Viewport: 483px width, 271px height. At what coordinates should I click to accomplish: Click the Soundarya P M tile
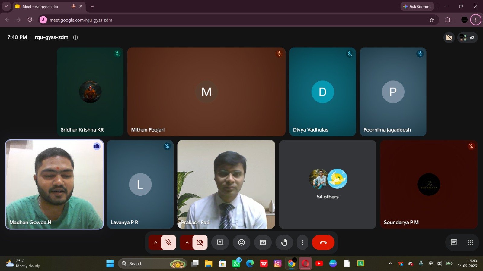[429, 184]
